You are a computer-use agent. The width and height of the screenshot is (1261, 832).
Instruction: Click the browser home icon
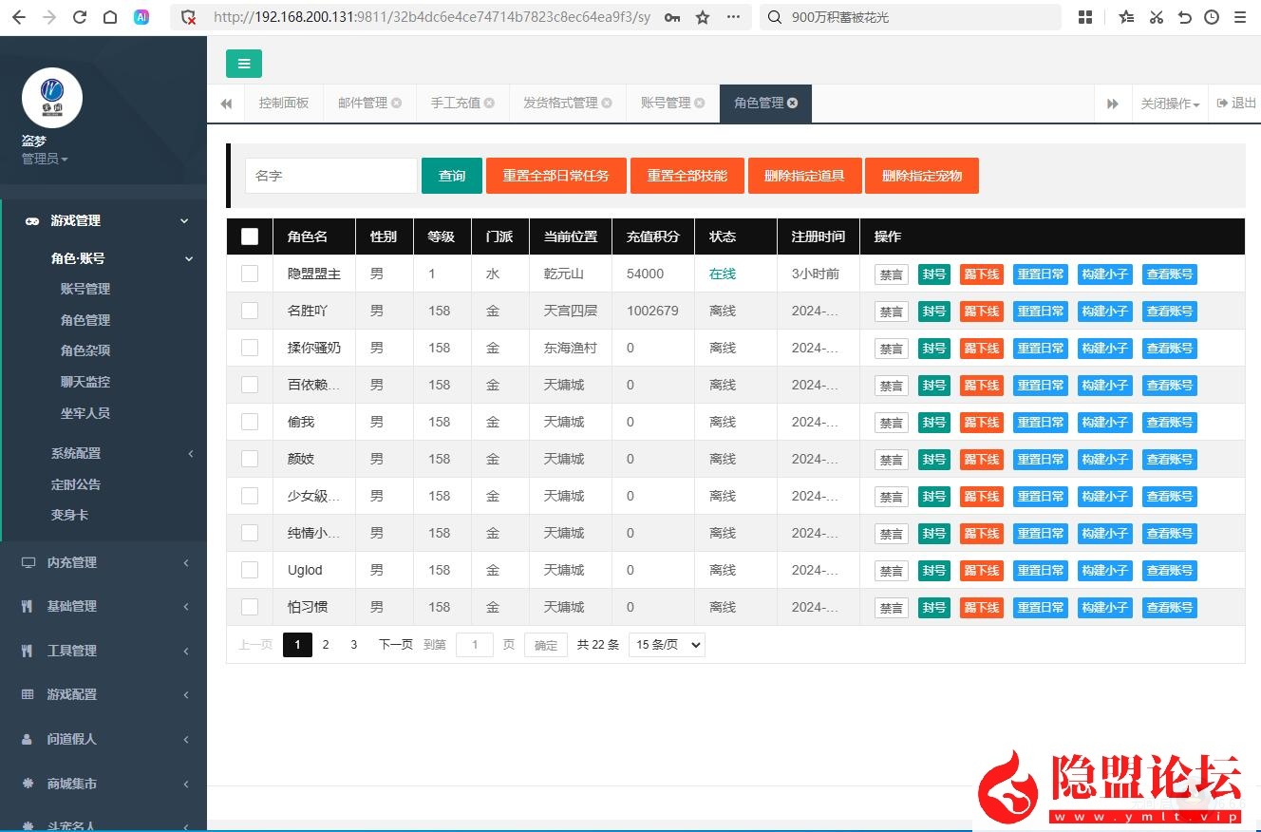point(110,17)
